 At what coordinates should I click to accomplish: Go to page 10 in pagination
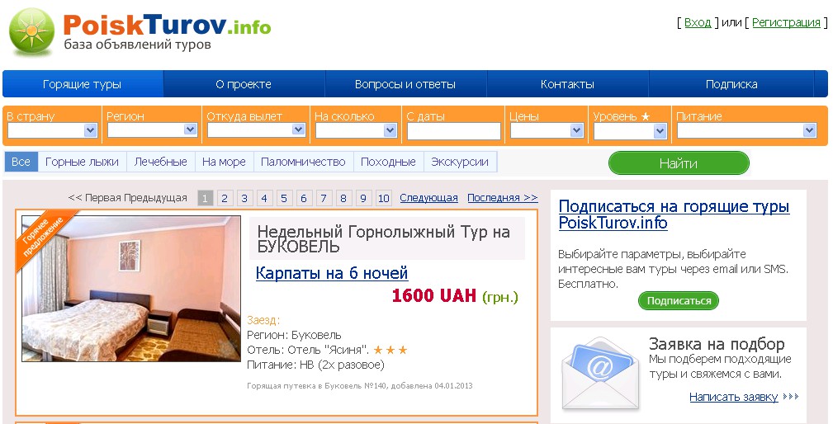coord(384,199)
